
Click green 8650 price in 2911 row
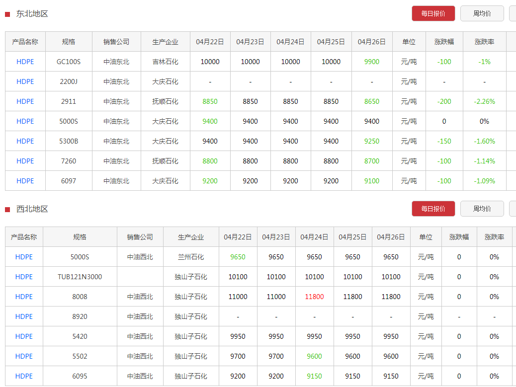pyautogui.click(x=372, y=102)
